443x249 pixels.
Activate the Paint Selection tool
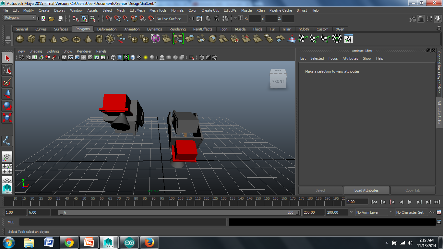point(7,81)
